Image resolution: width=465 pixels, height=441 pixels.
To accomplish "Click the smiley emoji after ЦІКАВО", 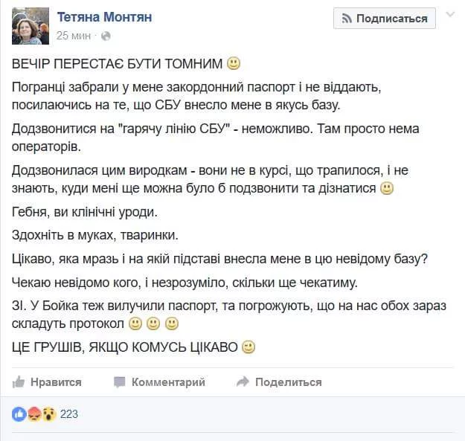I will [249, 346].
